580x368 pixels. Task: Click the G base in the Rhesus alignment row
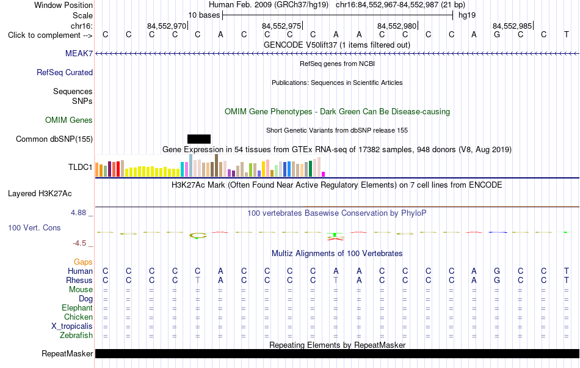[x=497, y=281]
